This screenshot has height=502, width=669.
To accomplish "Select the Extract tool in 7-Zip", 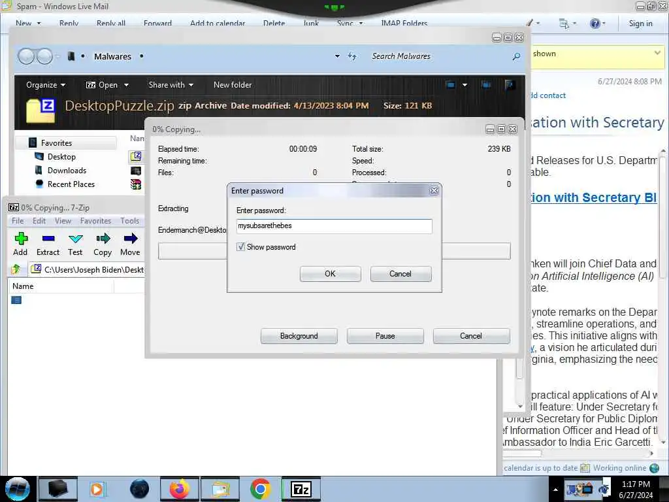I will coord(48,244).
